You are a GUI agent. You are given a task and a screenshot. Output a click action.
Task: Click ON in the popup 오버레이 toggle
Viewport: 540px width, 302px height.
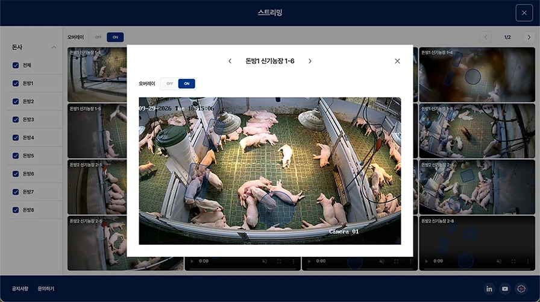187,84
